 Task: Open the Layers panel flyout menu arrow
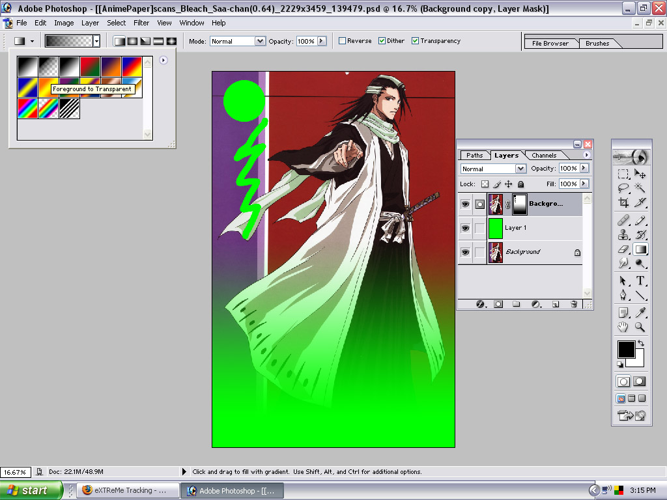(x=587, y=155)
